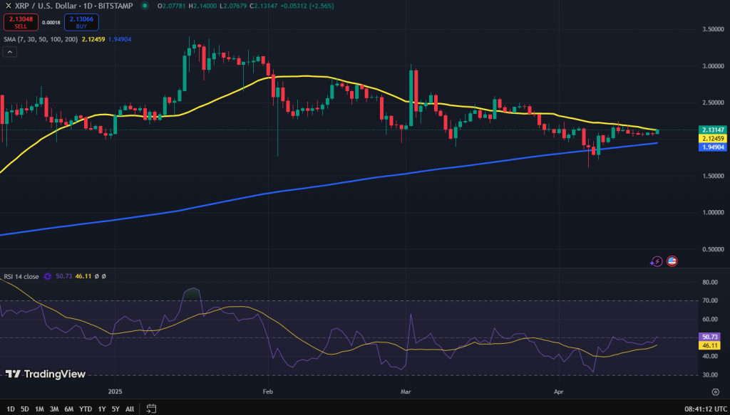The width and height of the screenshot is (730, 415).
Task: Click the BITSTAMP exchange name
Action: pos(115,6)
